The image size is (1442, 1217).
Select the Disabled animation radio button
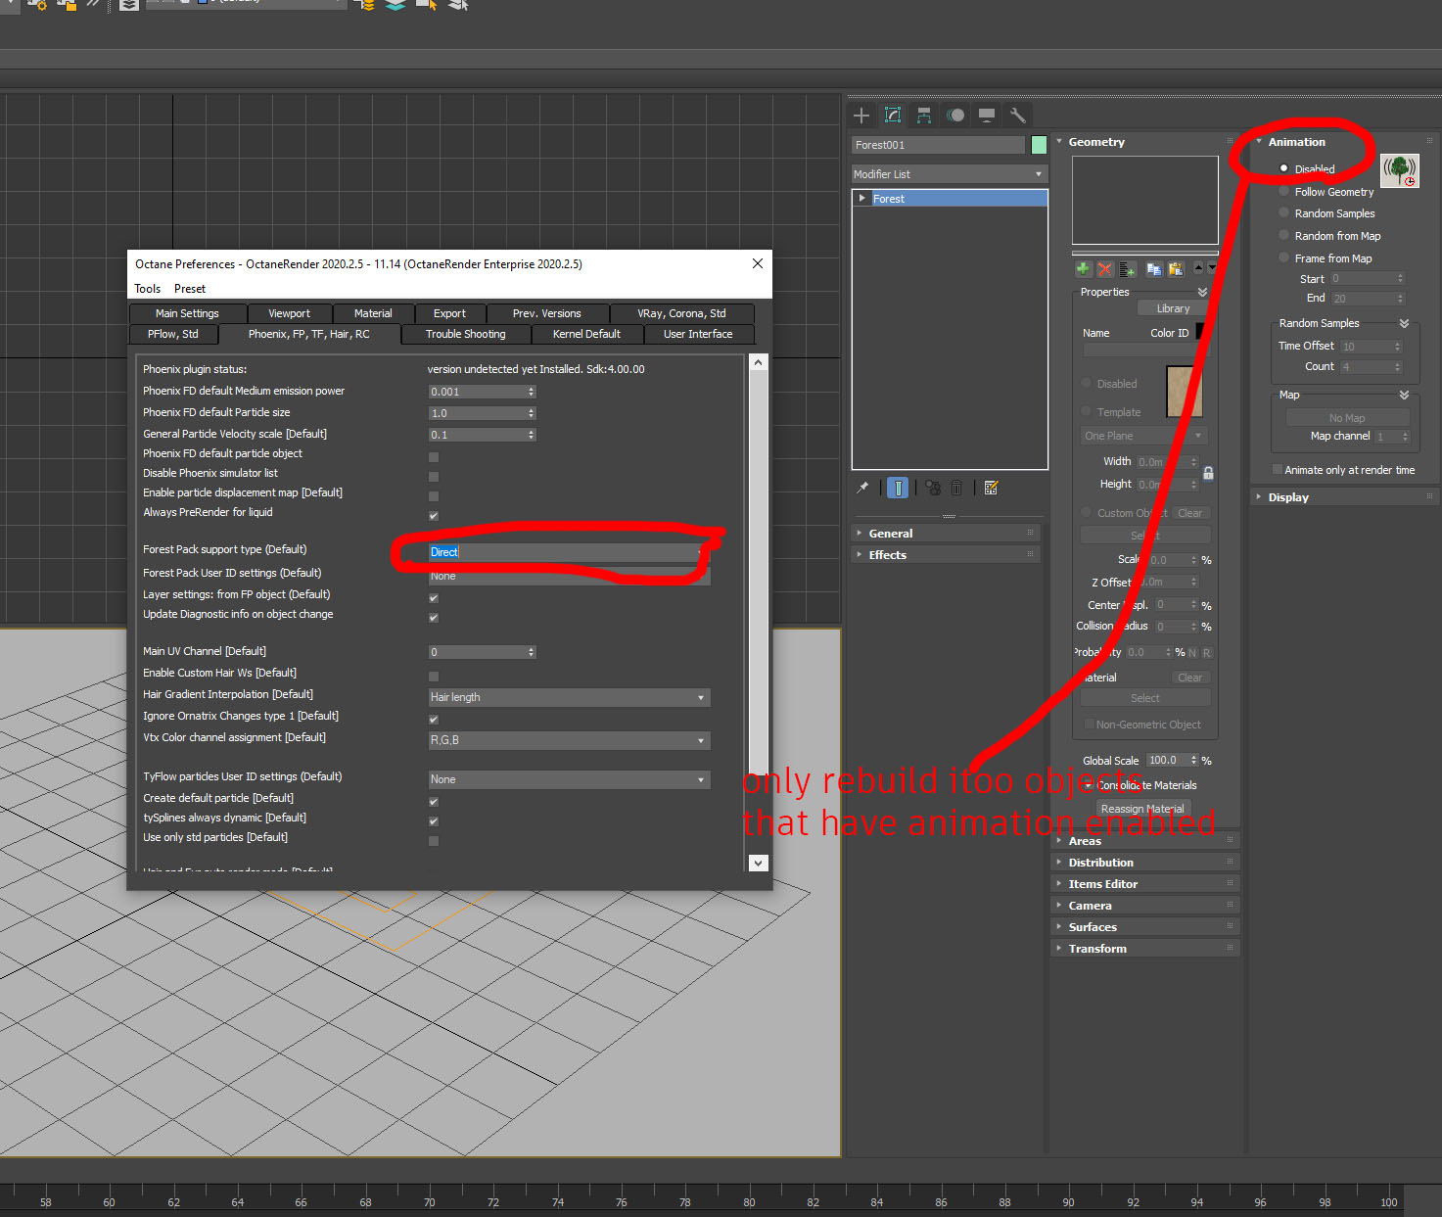coord(1284,168)
